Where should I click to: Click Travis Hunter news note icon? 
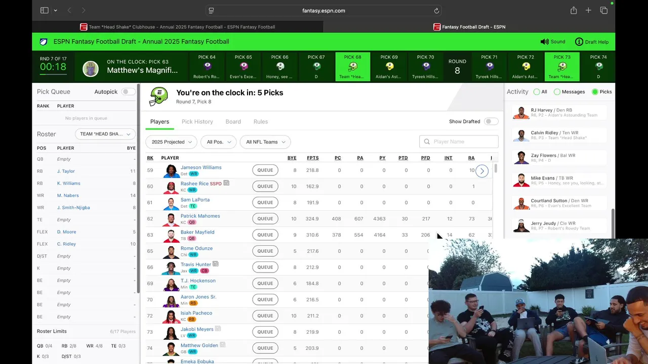(x=216, y=264)
